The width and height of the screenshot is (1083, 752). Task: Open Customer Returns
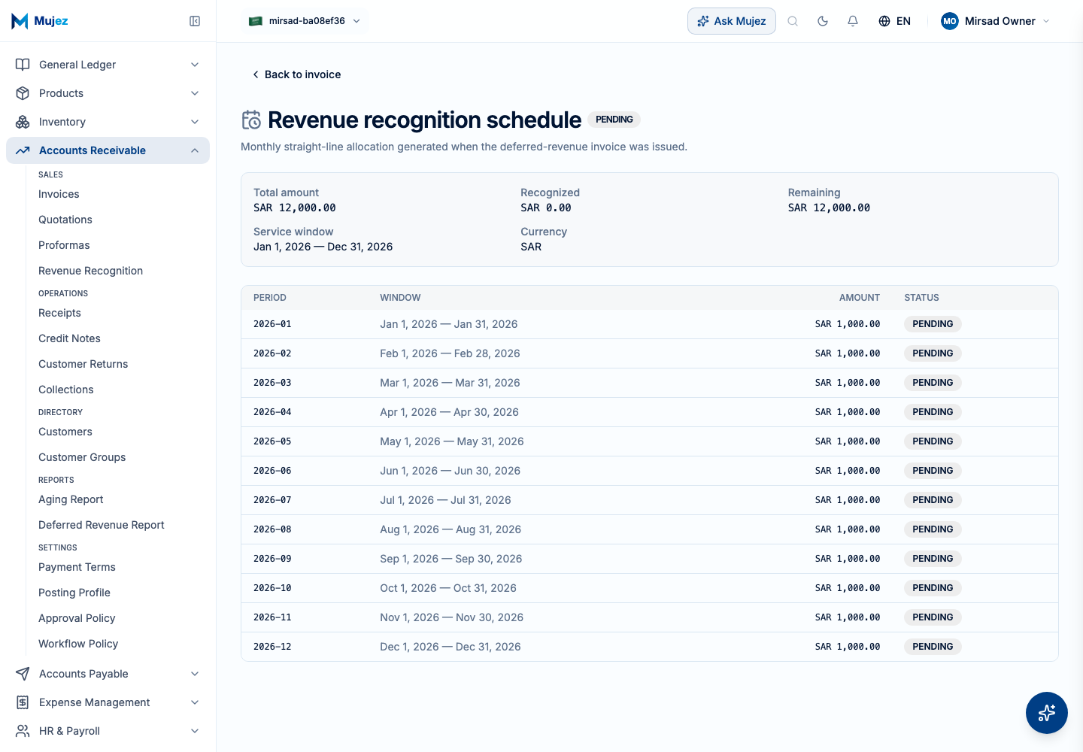(83, 364)
